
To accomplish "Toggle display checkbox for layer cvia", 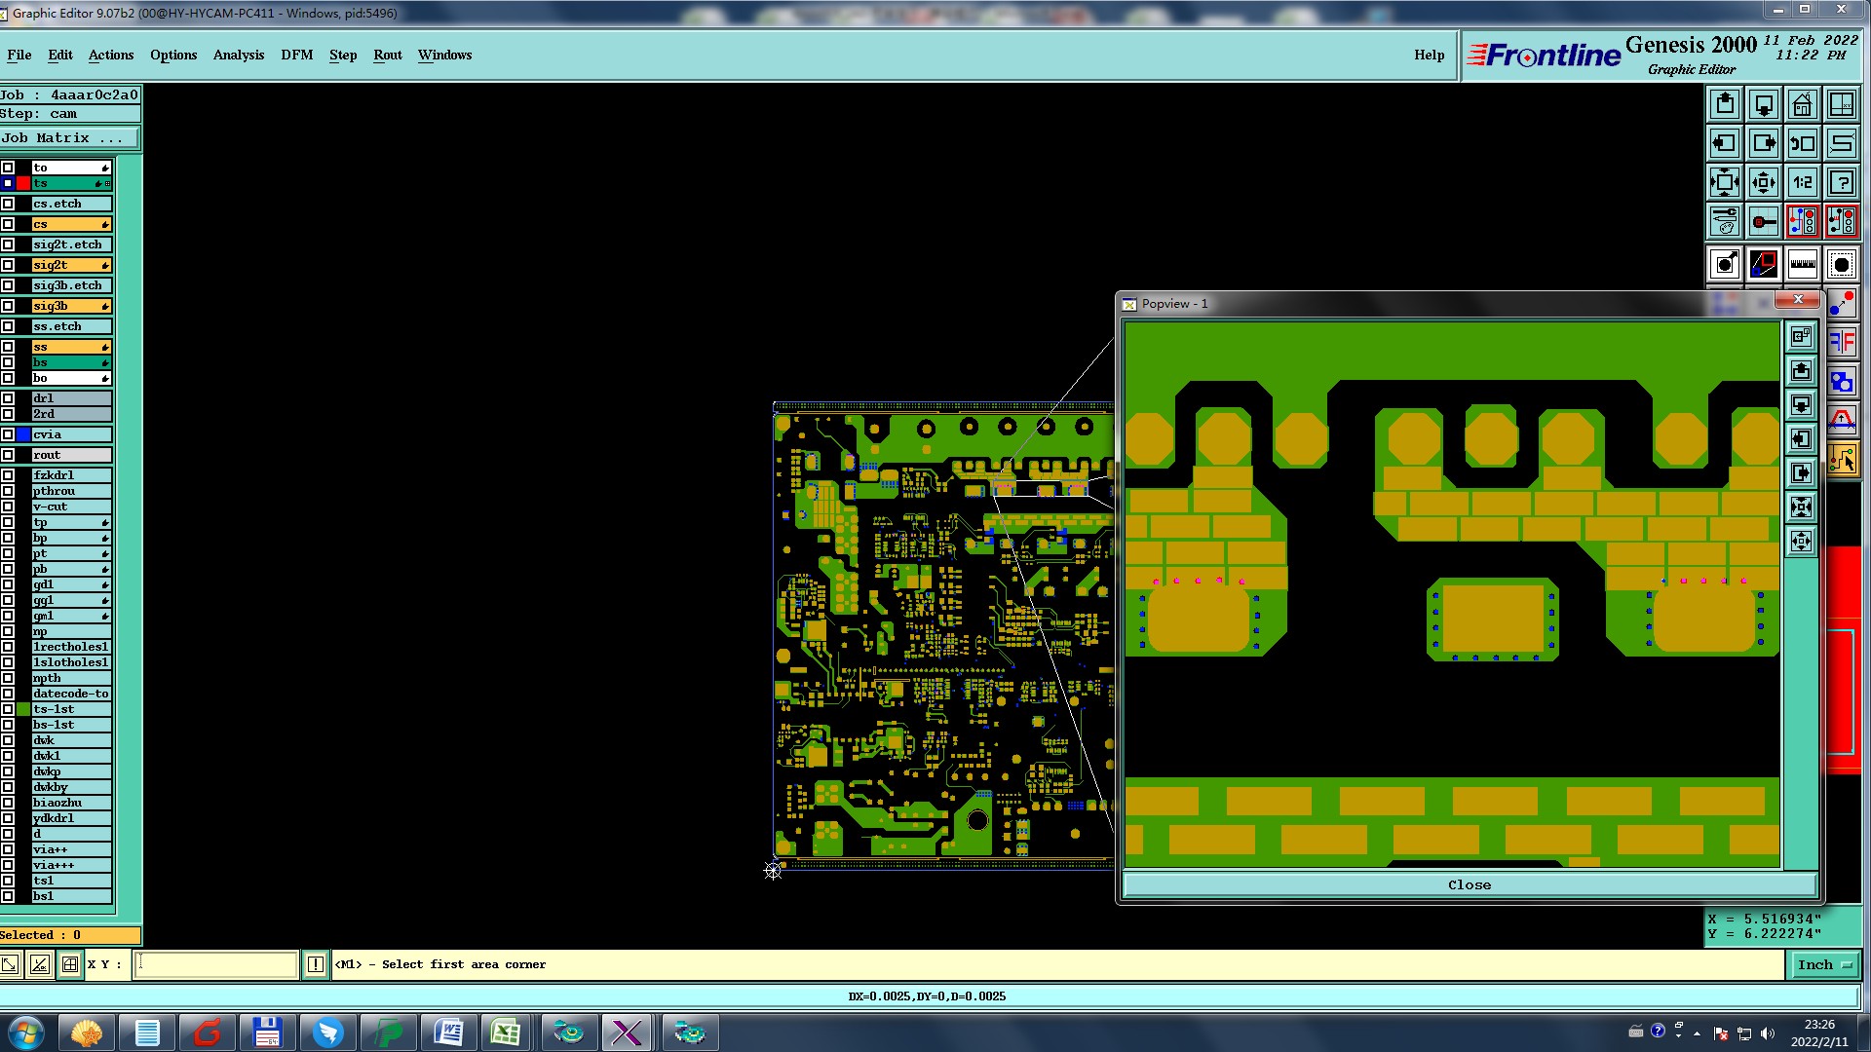I will tap(8, 434).
